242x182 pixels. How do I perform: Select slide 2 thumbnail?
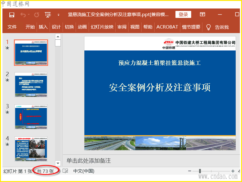click(x=31, y=85)
